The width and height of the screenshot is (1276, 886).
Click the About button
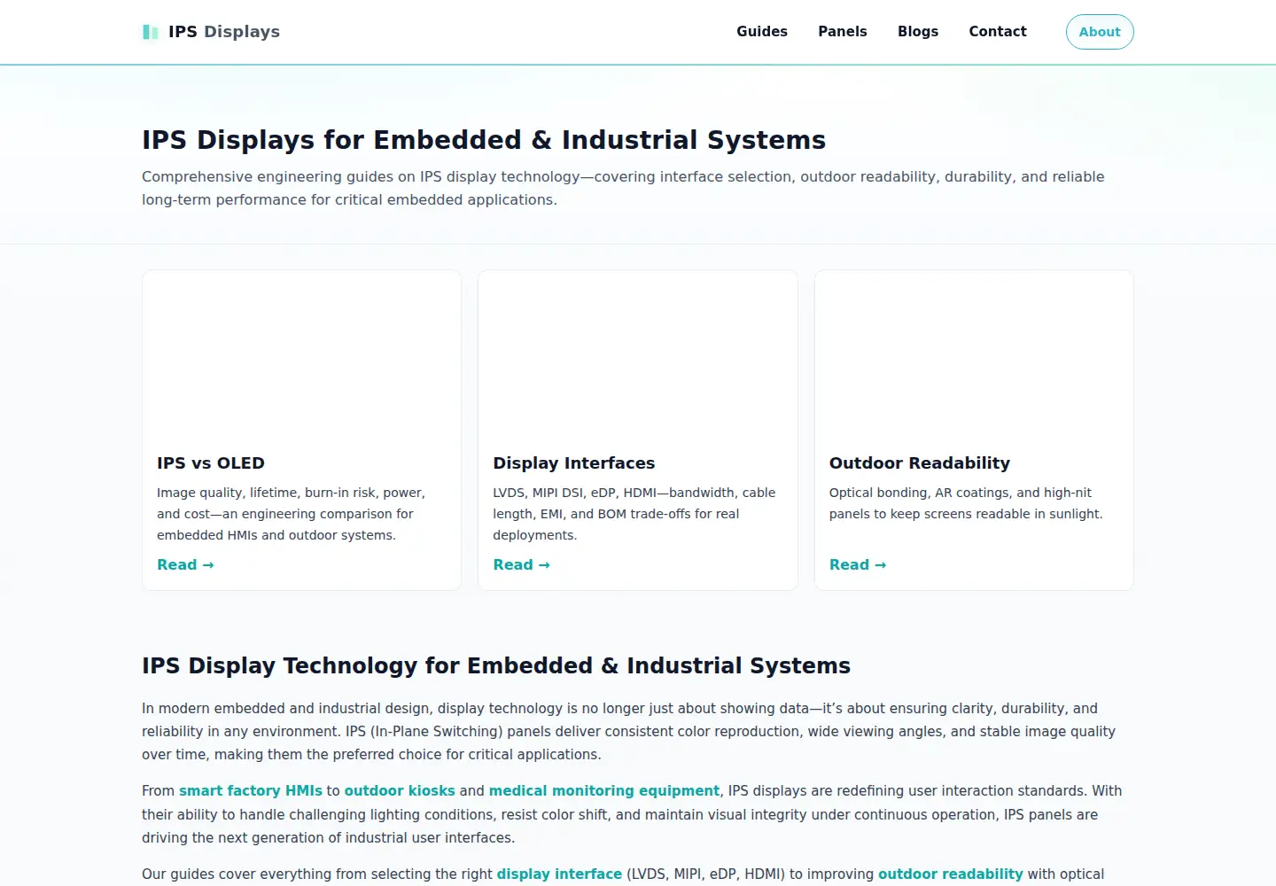pos(1100,32)
